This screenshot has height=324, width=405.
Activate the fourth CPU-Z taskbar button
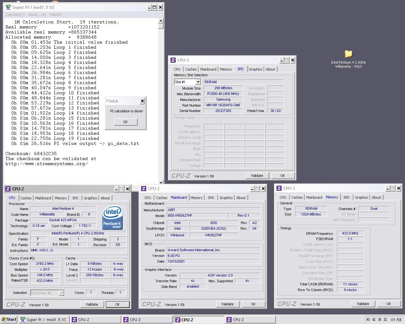click(x=250, y=320)
